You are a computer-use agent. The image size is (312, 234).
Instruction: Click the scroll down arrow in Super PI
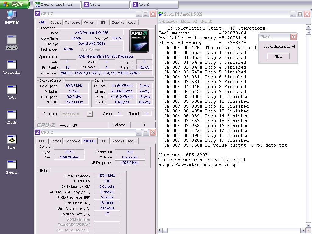pos(308,225)
